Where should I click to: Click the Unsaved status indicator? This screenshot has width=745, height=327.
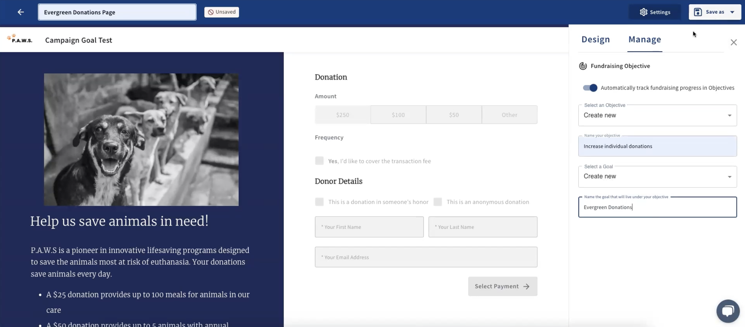tap(221, 12)
